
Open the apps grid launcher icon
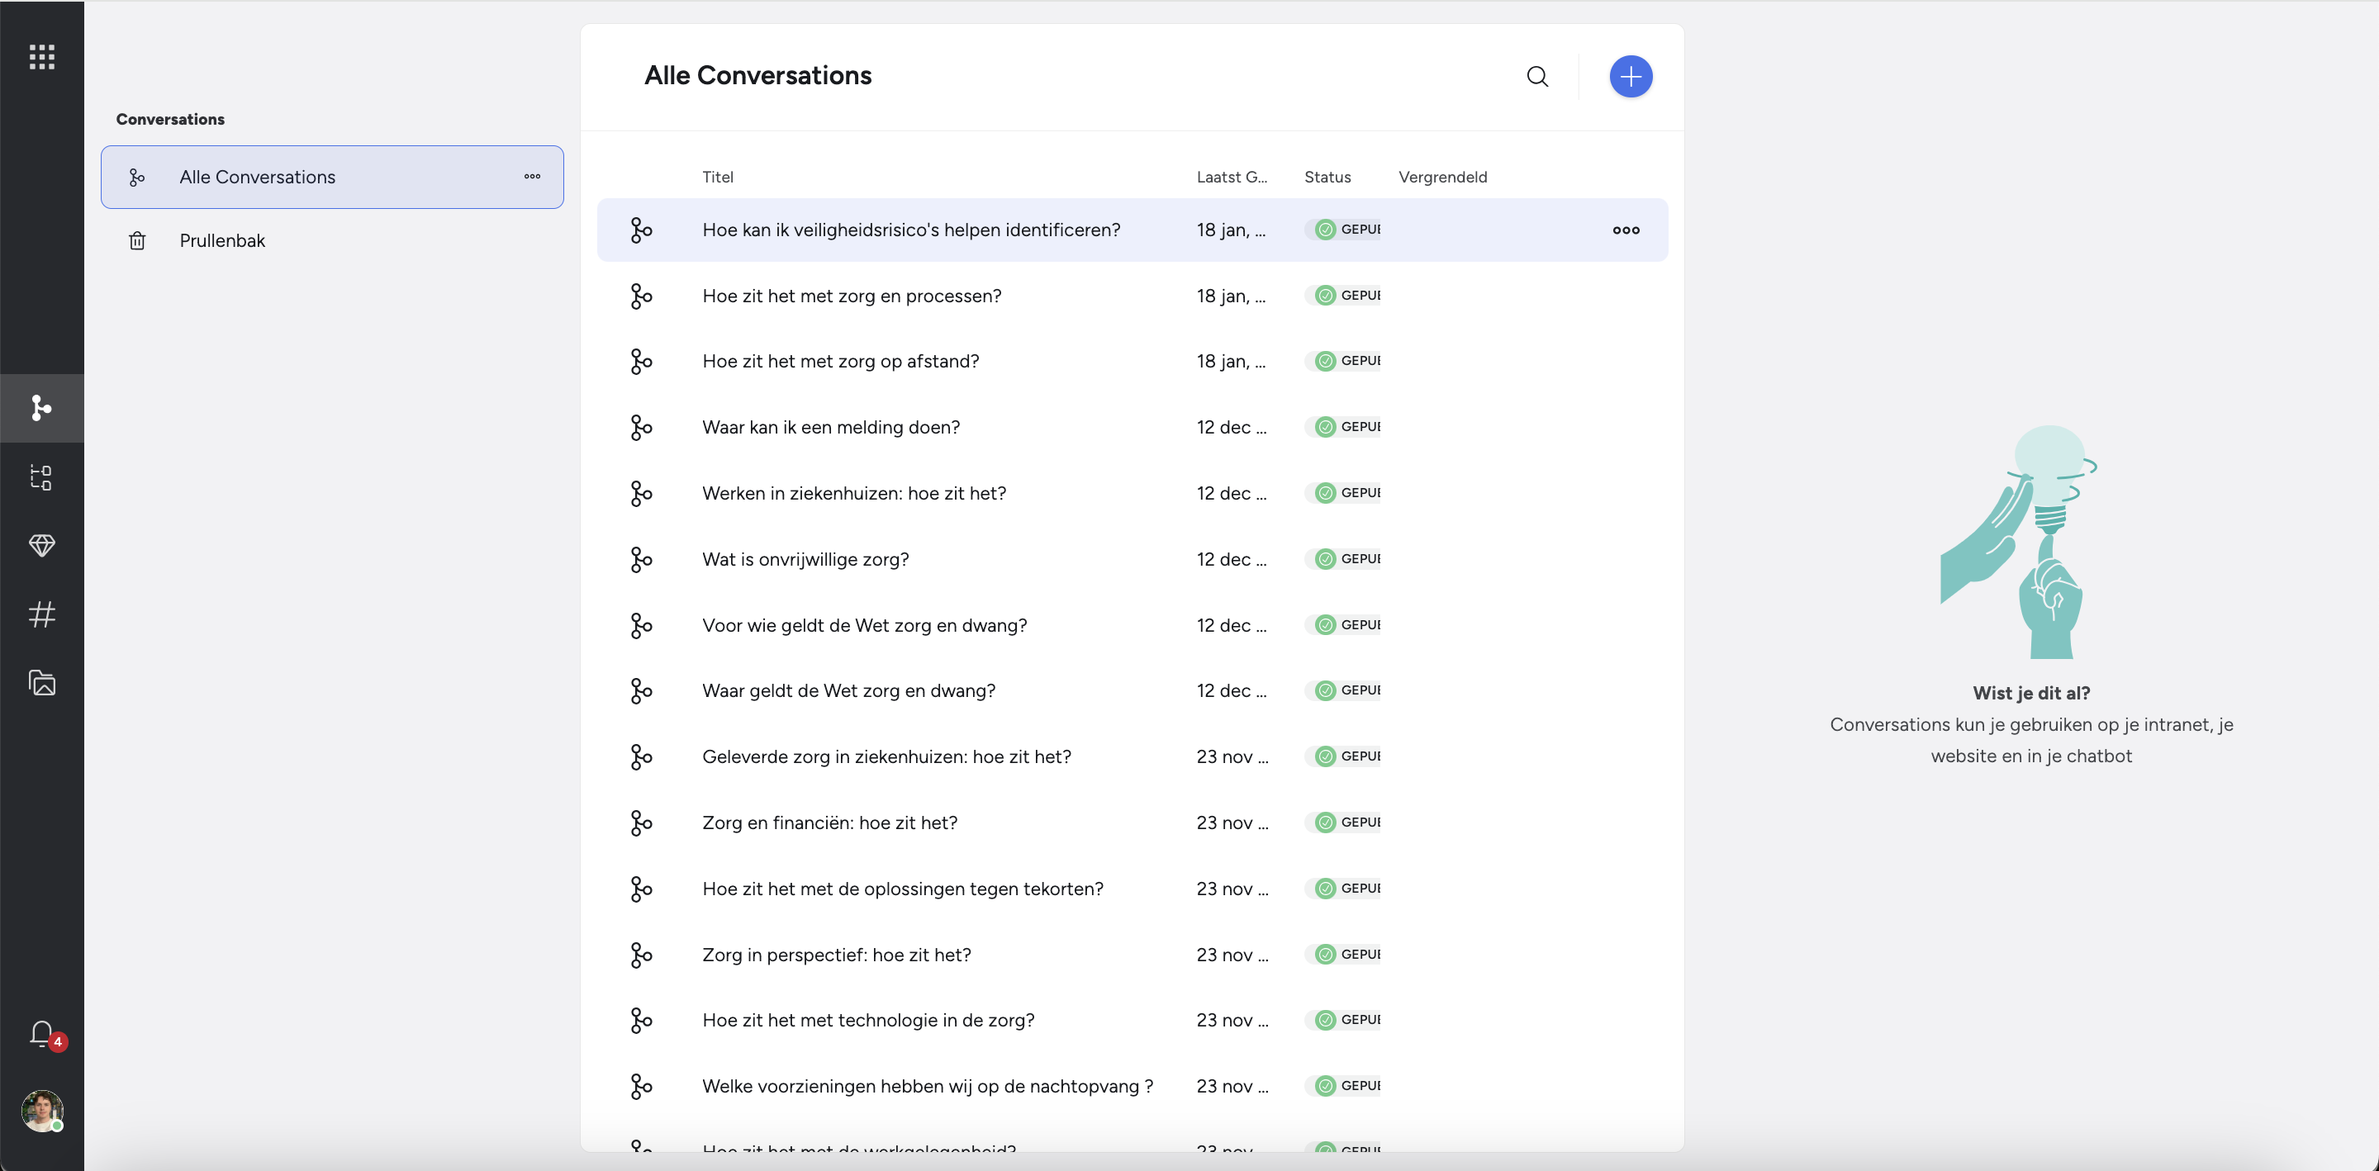click(x=41, y=56)
